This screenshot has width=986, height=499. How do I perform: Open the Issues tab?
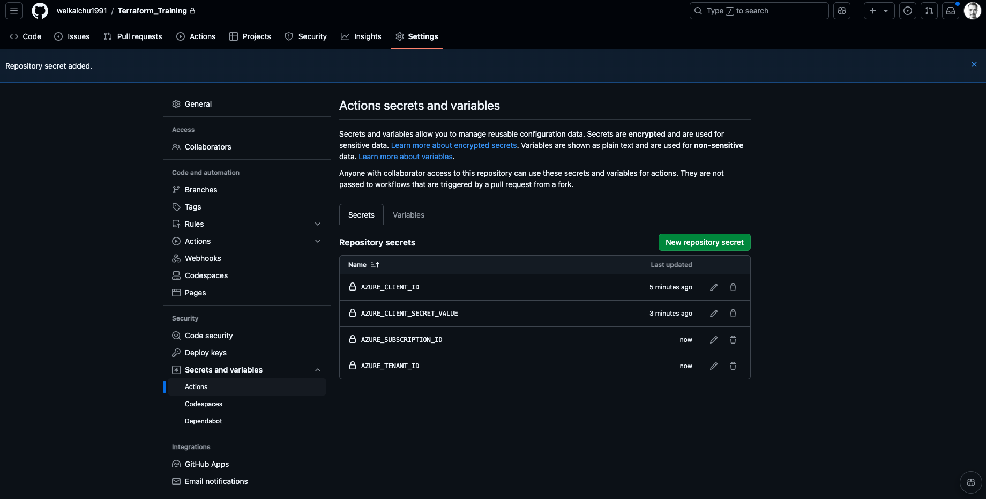tap(72, 36)
